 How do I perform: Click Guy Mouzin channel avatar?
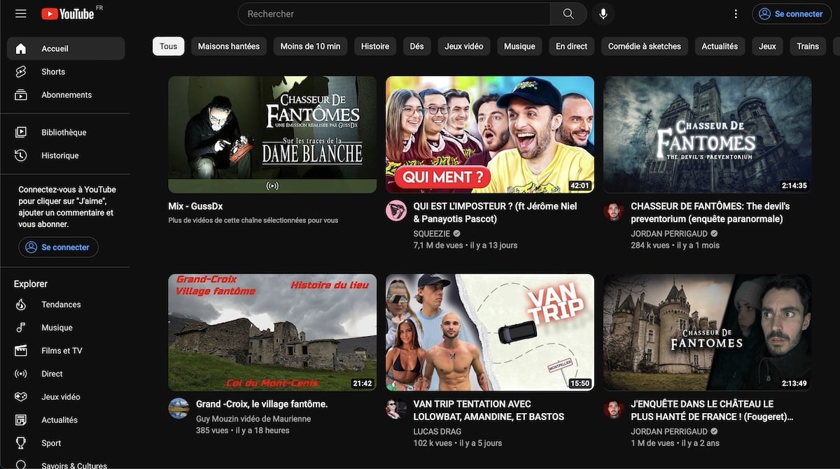(178, 408)
